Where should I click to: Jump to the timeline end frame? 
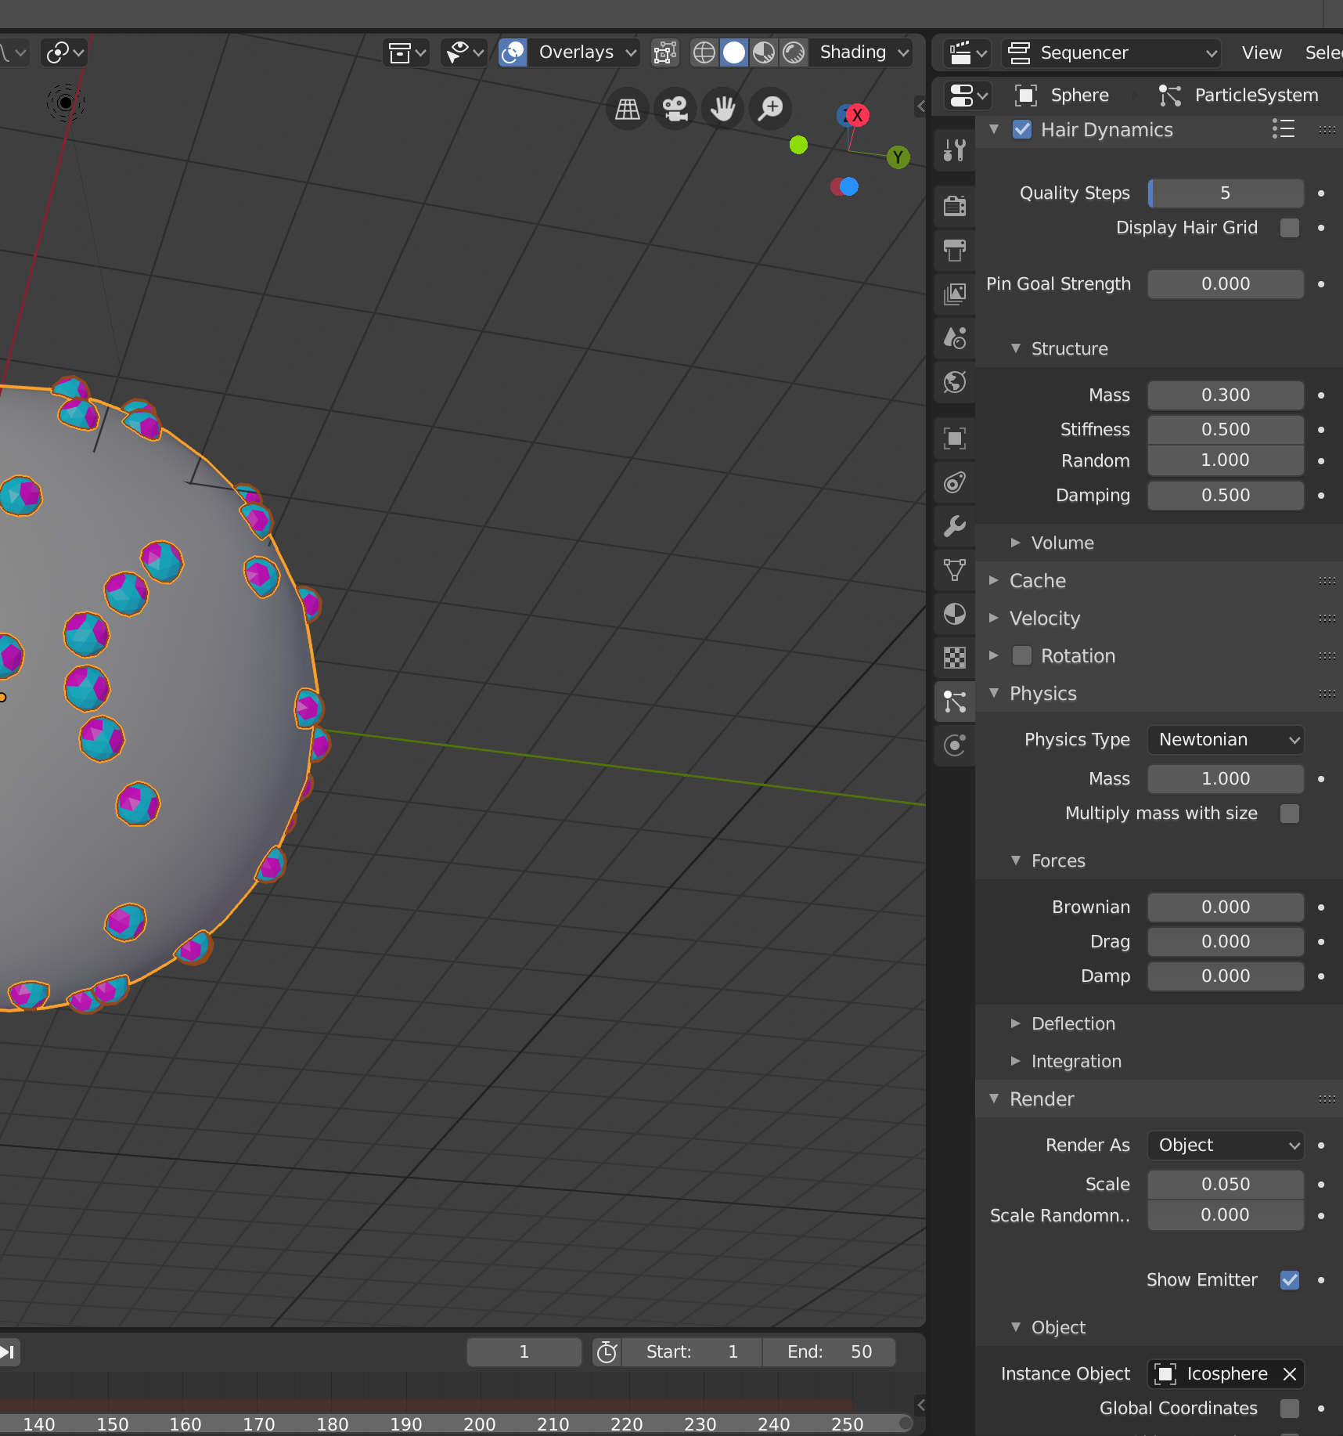[x=9, y=1352]
